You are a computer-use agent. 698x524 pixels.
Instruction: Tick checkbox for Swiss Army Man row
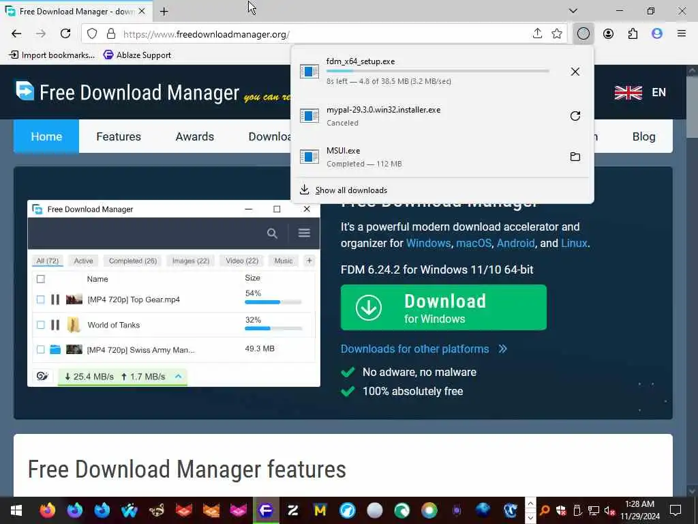pos(40,350)
